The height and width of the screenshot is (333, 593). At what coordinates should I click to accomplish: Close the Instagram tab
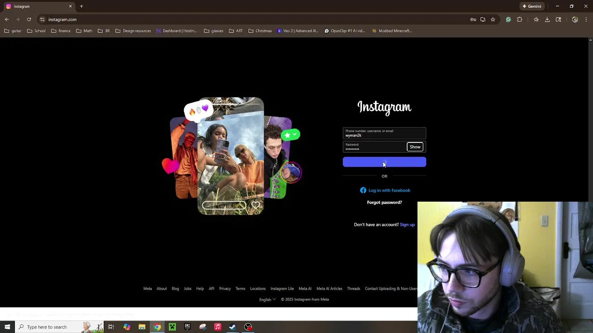click(x=70, y=6)
